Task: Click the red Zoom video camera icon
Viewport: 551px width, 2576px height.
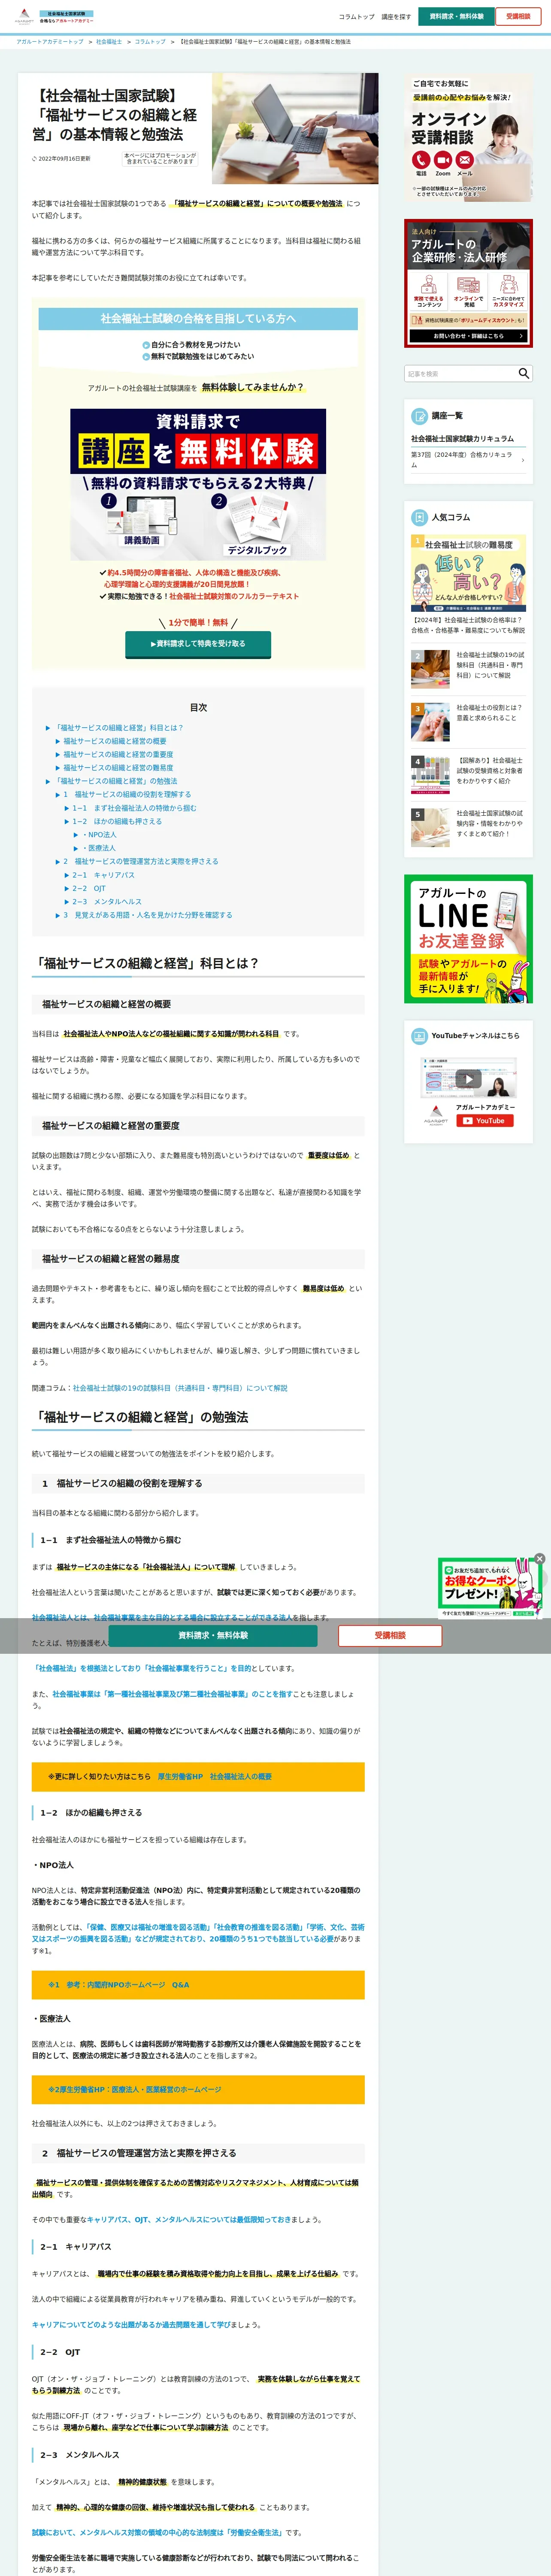Action: click(443, 160)
